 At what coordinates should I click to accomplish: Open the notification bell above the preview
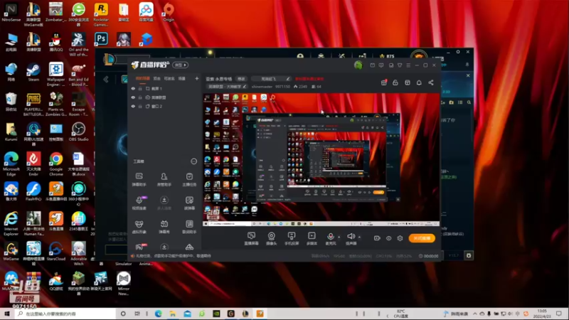click(x=419, y=82)
